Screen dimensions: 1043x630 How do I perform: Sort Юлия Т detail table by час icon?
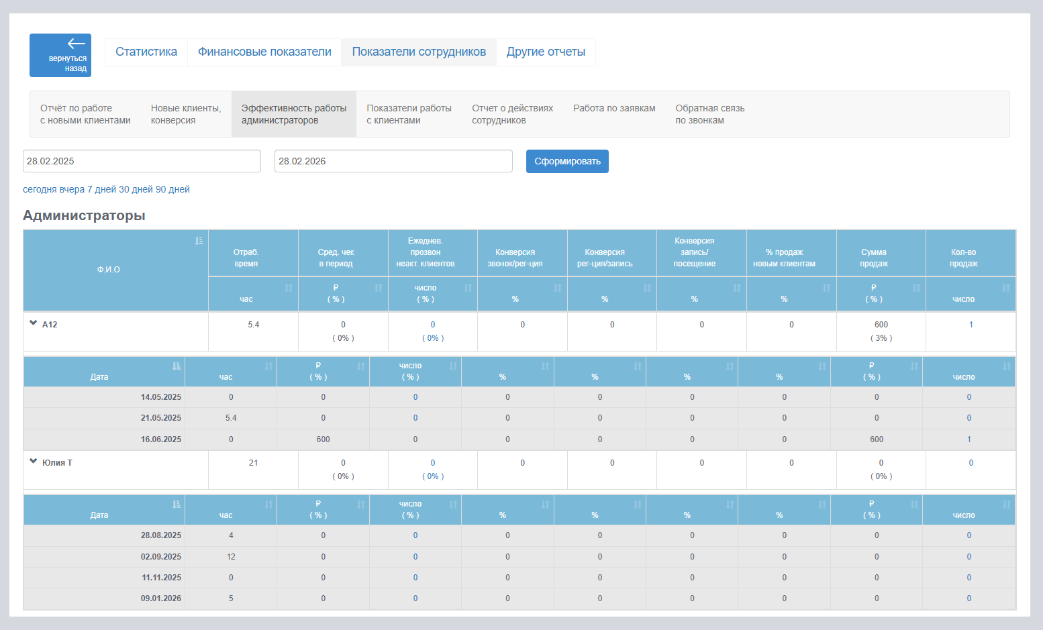coord(268,504)
